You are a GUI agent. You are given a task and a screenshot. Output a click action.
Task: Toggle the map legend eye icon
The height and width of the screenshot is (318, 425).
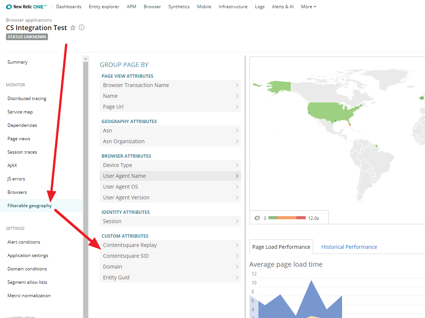click(257, 218)
